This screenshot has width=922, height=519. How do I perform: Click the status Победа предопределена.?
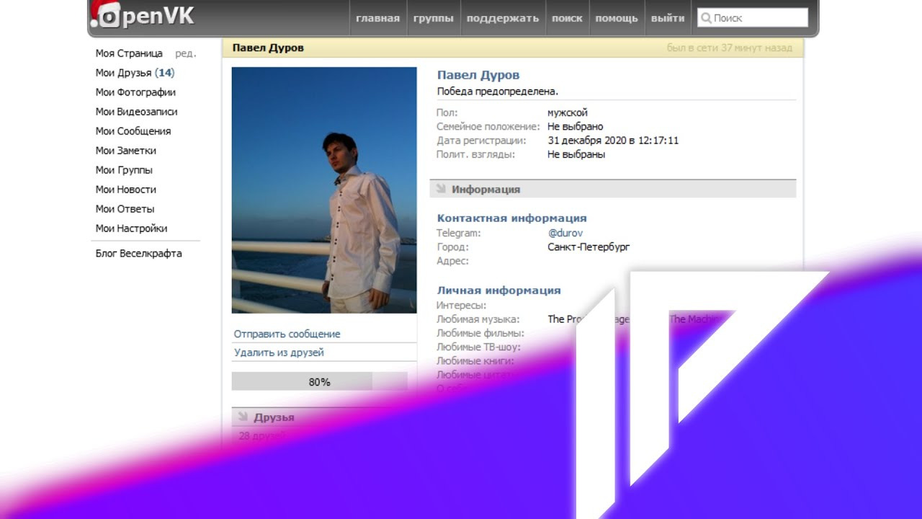pyautogui.click(x=498, y=92)
